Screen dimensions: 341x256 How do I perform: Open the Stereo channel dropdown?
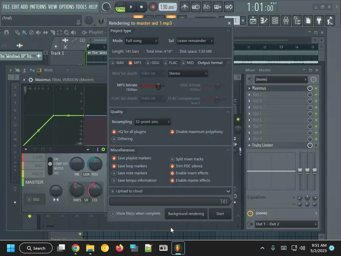[x=188, y=73]
